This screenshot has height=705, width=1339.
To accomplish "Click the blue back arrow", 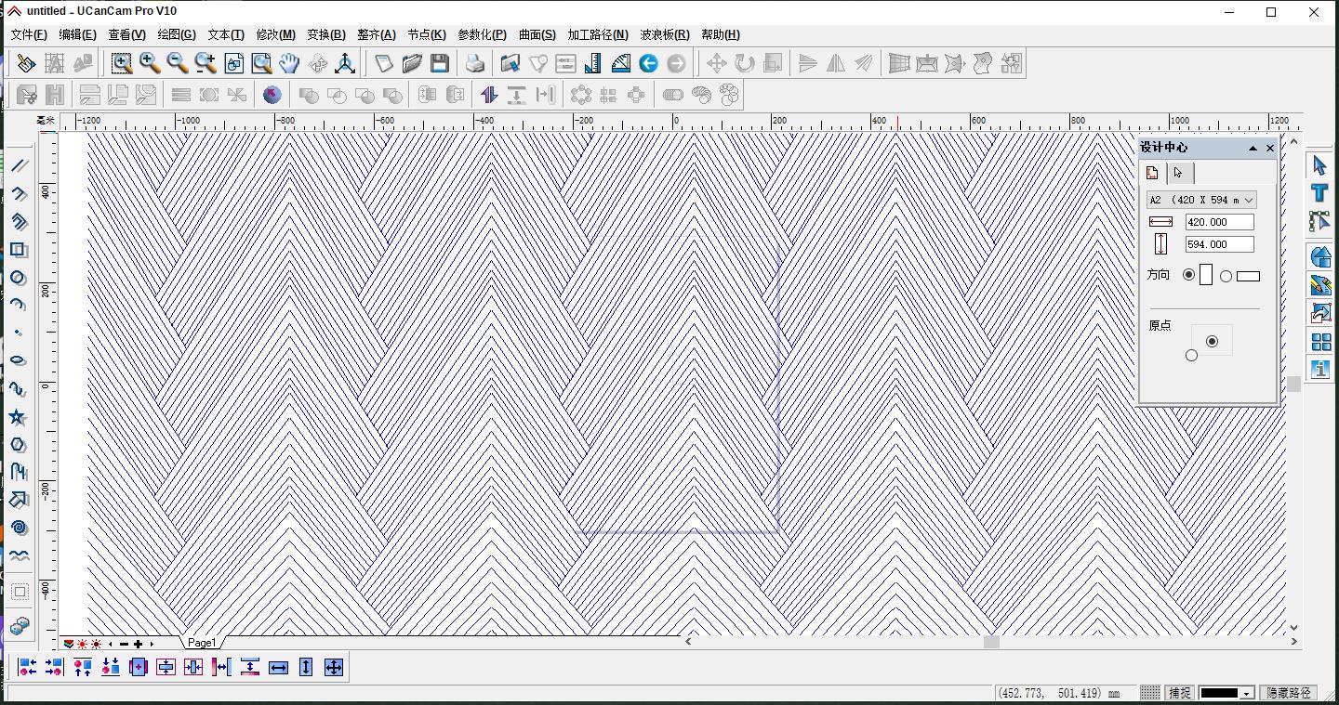I will tap(649, 63).
